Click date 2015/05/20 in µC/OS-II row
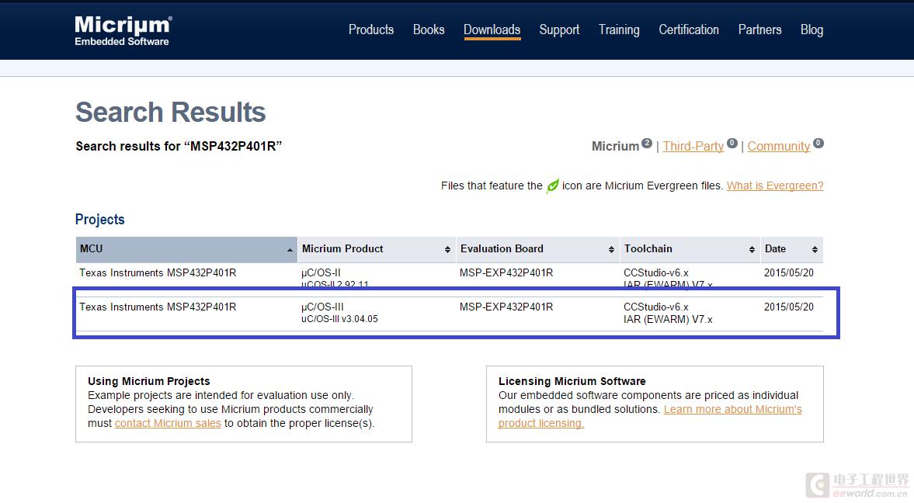The height and width of the screenshot is (503, 914). click(789, 272)
